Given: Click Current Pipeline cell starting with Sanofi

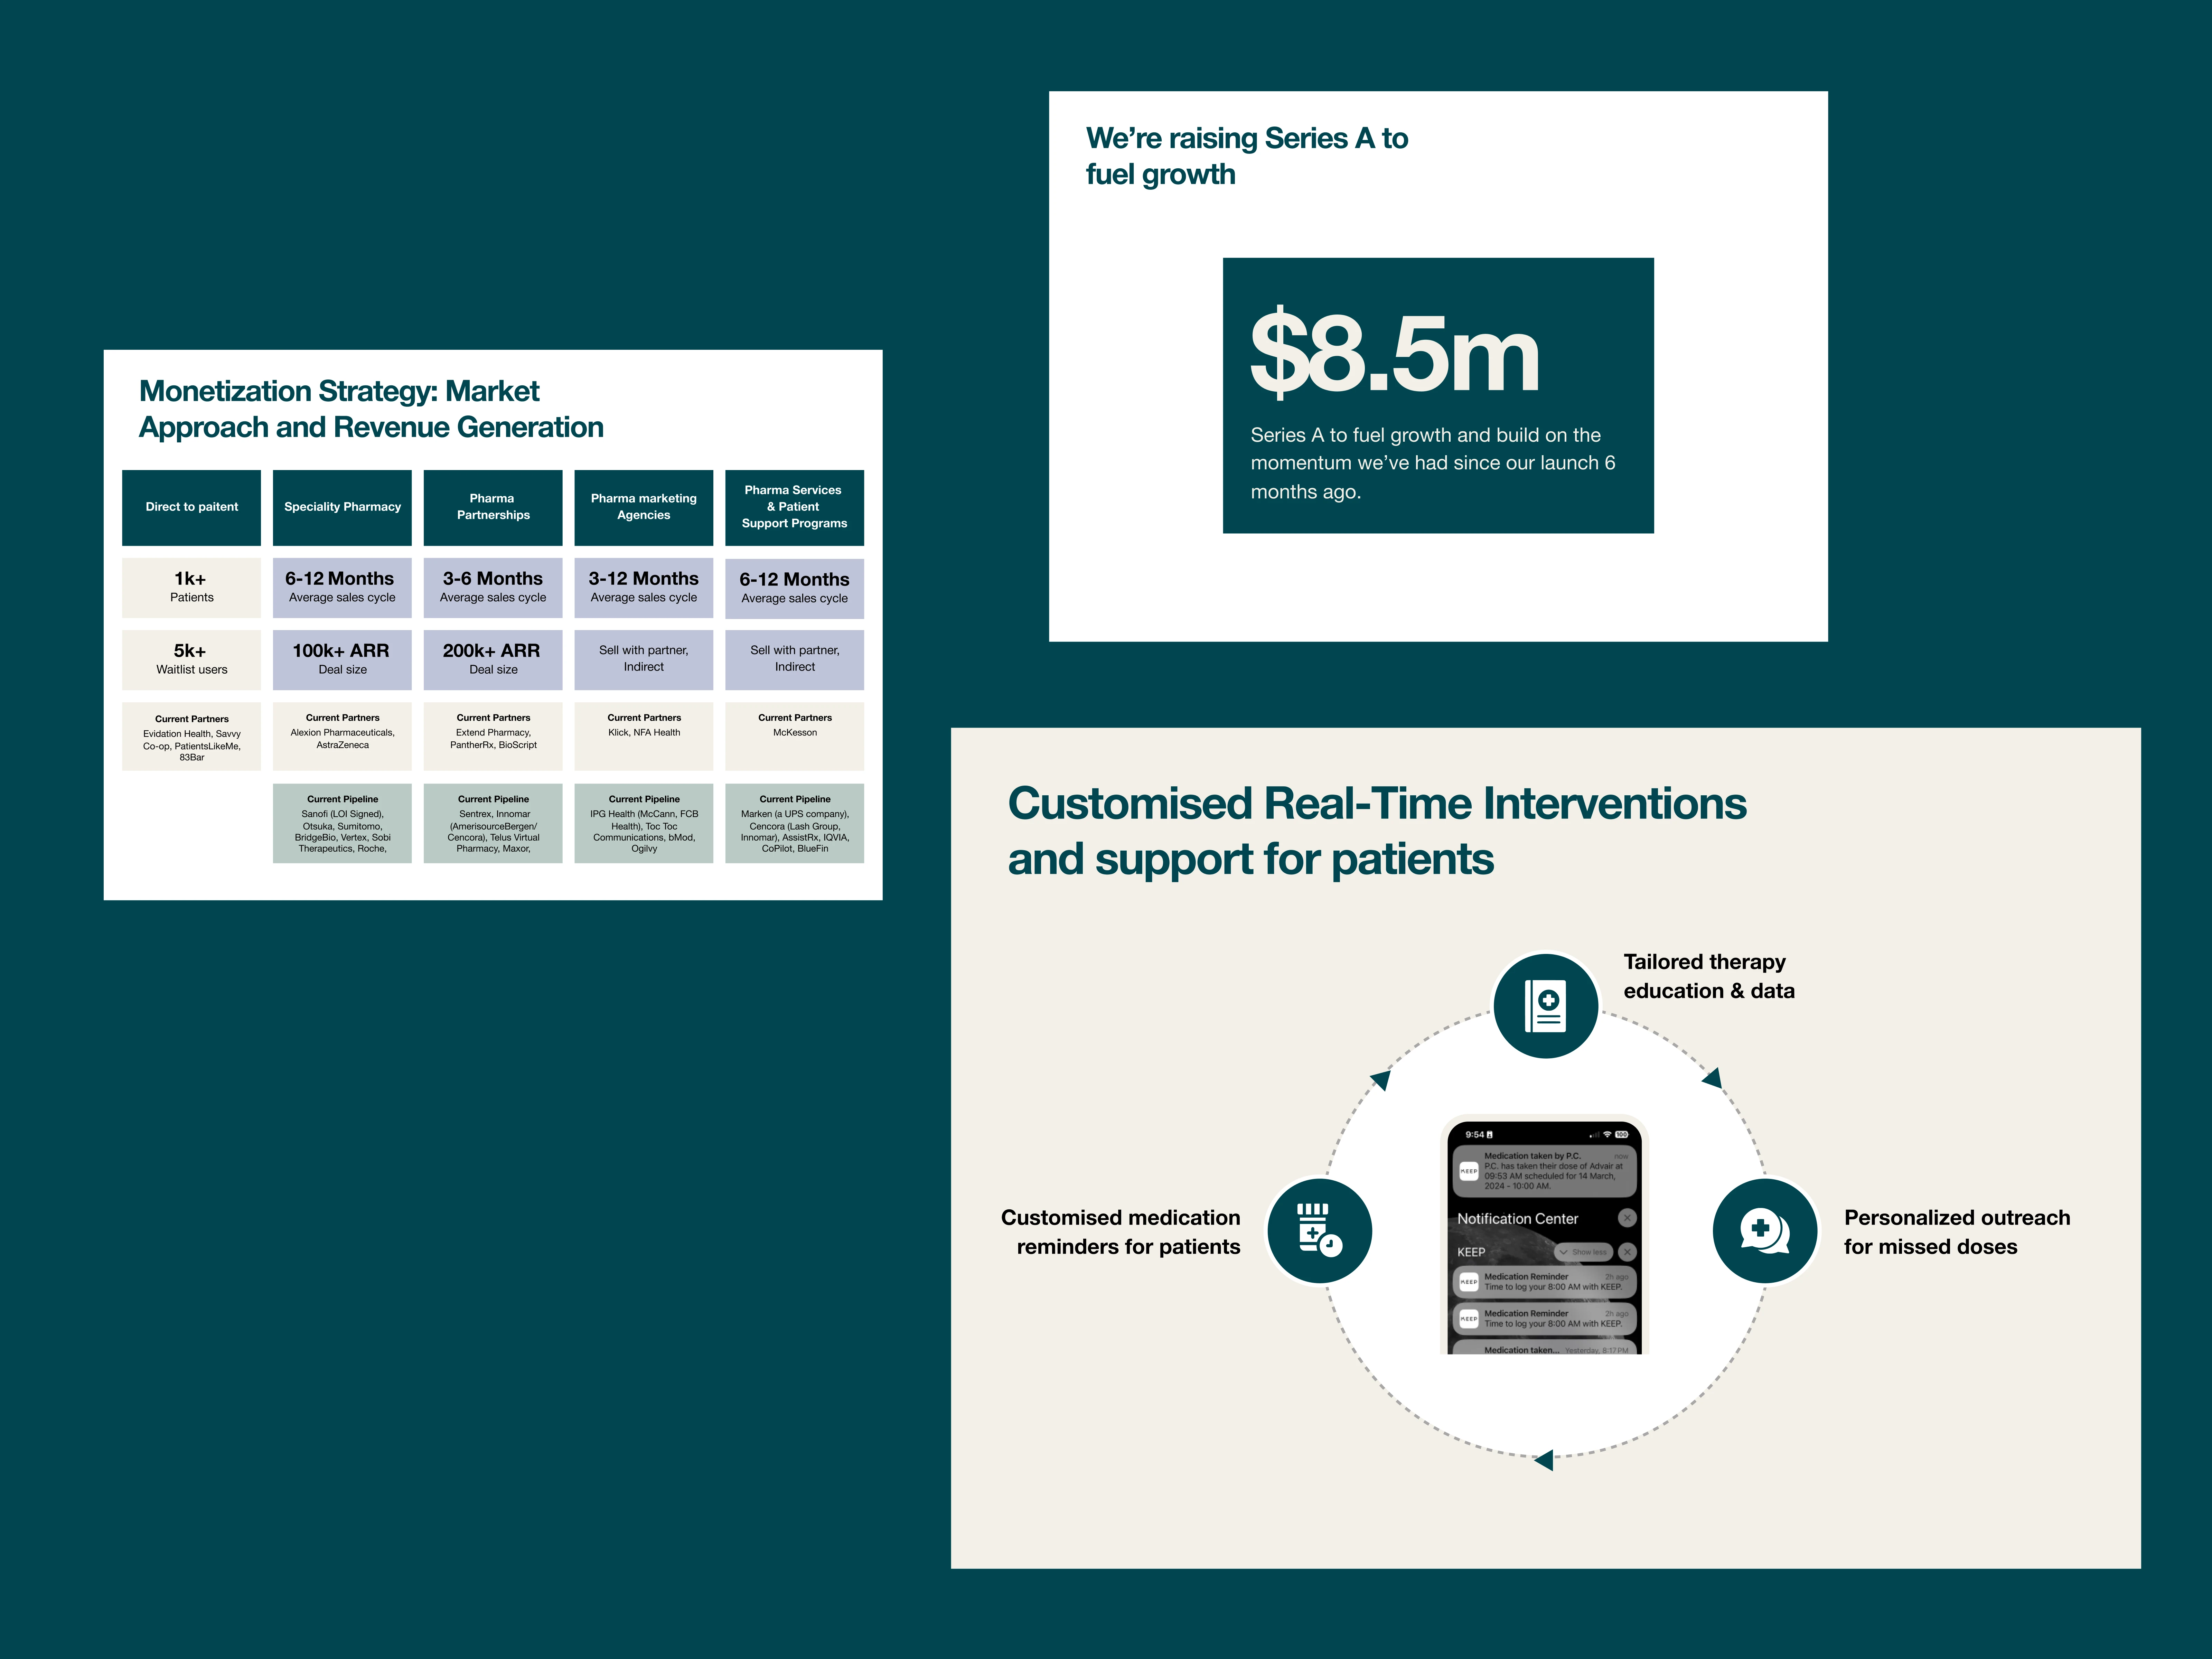Looking at the screenshot, I should tap(342, 823).
